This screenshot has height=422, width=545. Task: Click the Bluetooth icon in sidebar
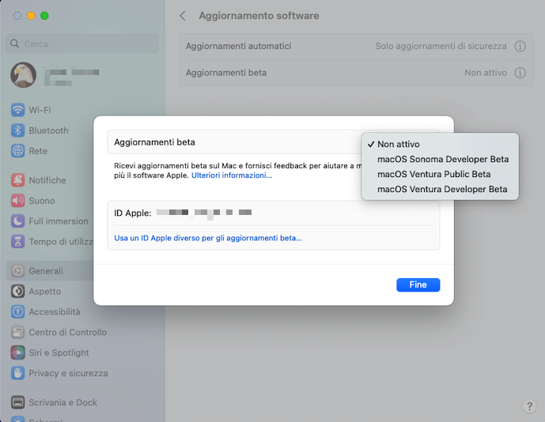tap(17, 130)
